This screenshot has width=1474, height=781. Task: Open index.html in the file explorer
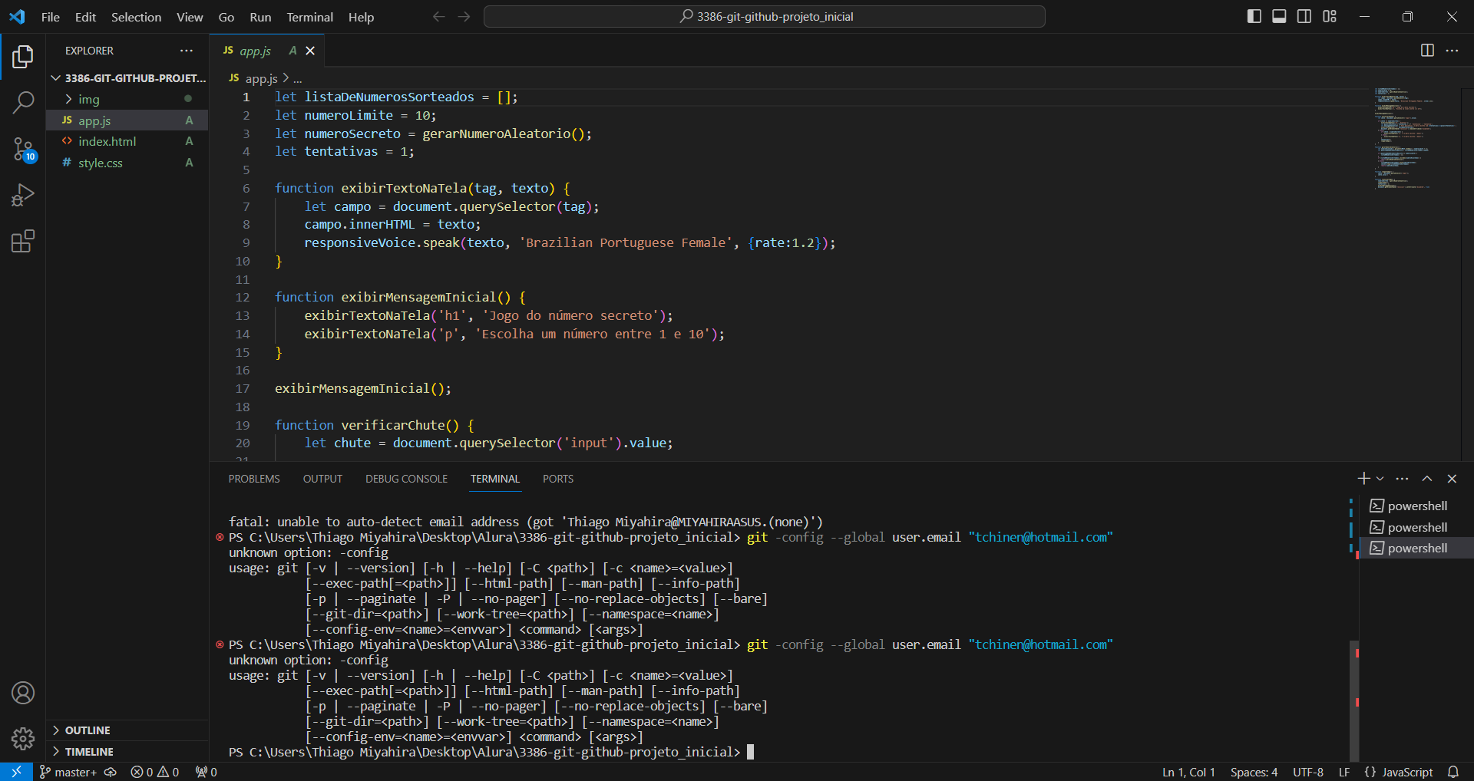click(x=127, y=142)
